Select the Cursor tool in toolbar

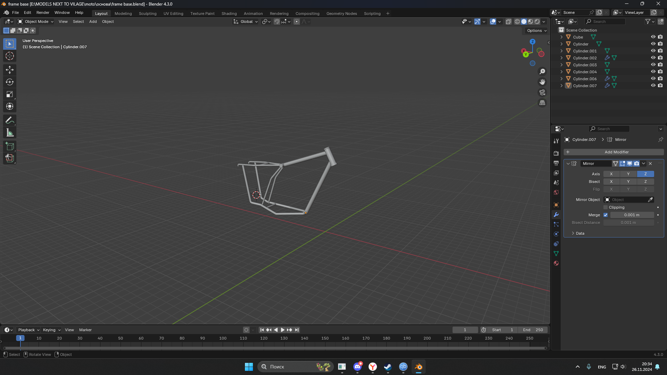coord(10,56)
